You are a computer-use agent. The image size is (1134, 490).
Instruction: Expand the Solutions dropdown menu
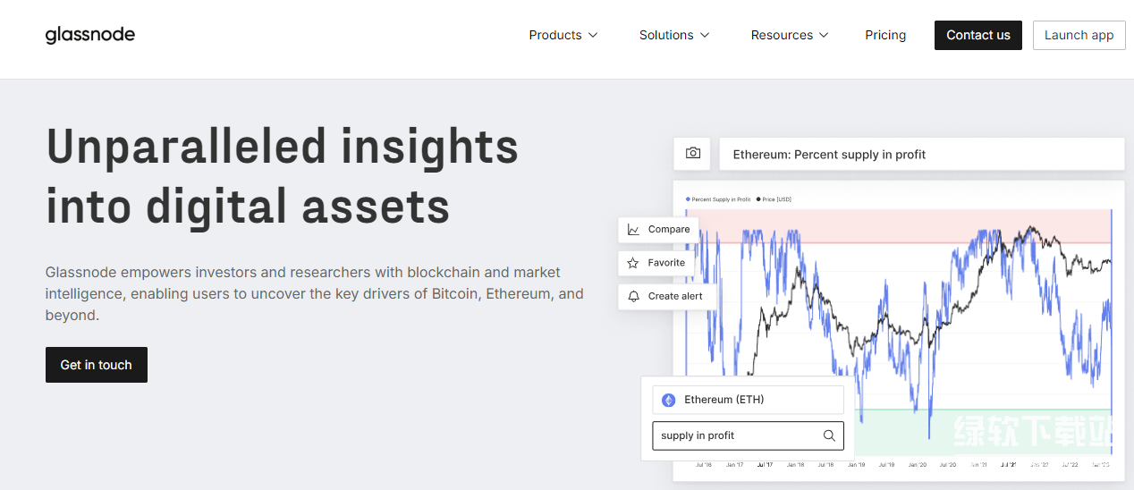(x=674, y=35)
